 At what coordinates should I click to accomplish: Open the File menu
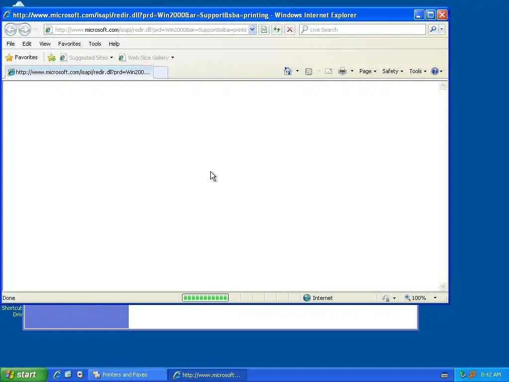click(x=10, y=44)
